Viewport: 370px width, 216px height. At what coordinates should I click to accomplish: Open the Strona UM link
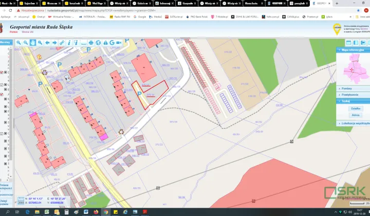pyautogui.click(x=27, y=32)
